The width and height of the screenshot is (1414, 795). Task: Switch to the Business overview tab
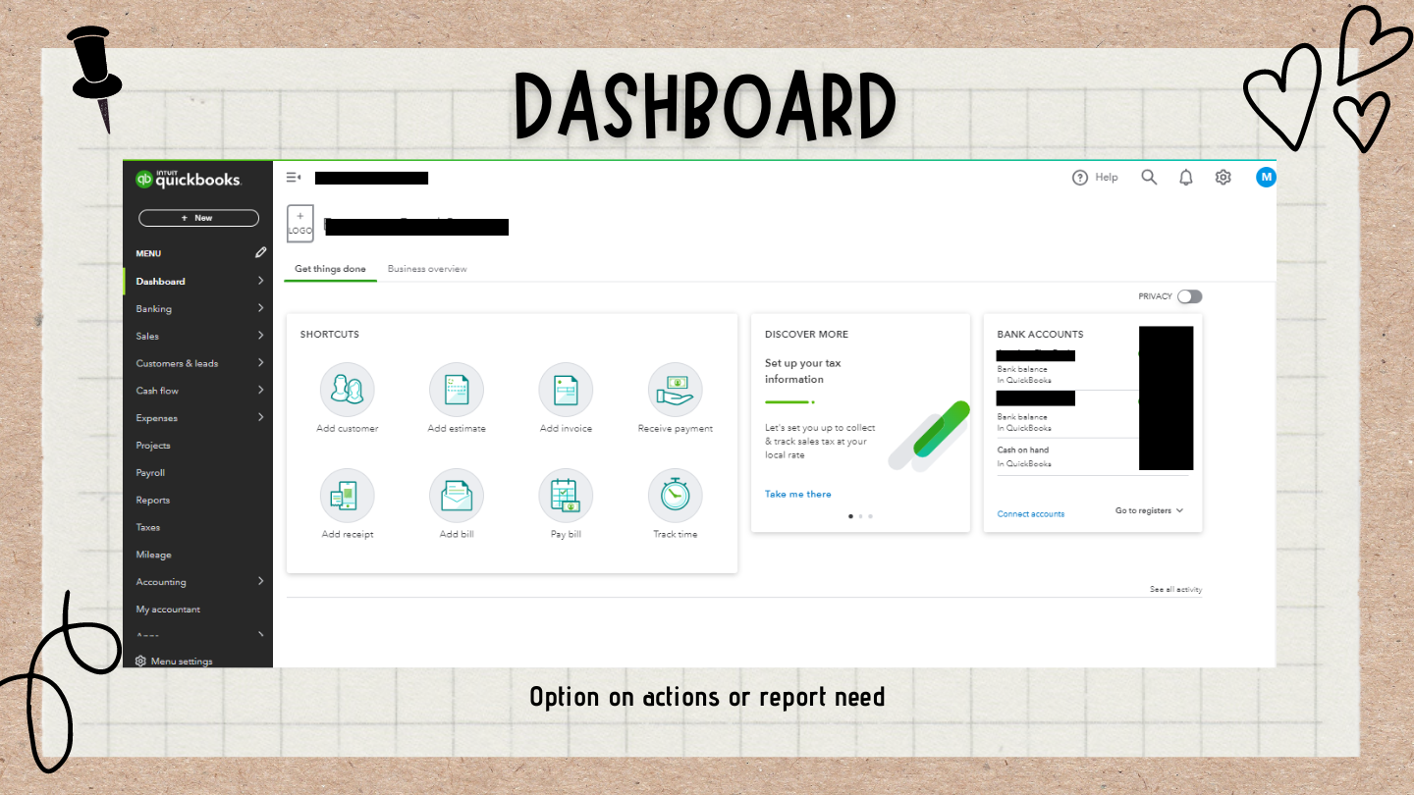427,269
